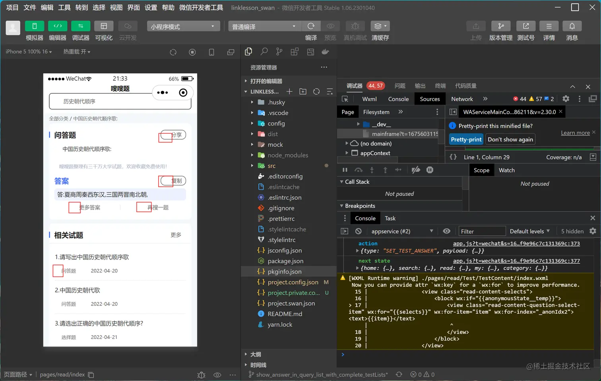
Task: Open the devtools settings gear
Action: click(x=566, y=99)
